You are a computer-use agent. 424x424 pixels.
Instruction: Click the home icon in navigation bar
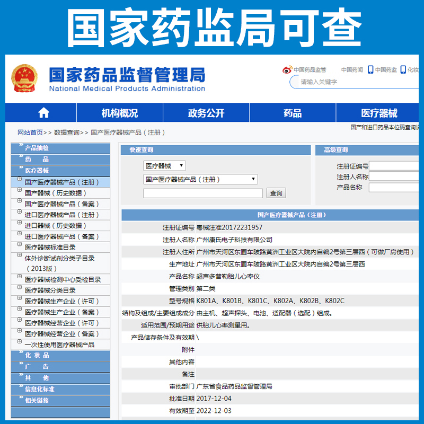(43, 113)
